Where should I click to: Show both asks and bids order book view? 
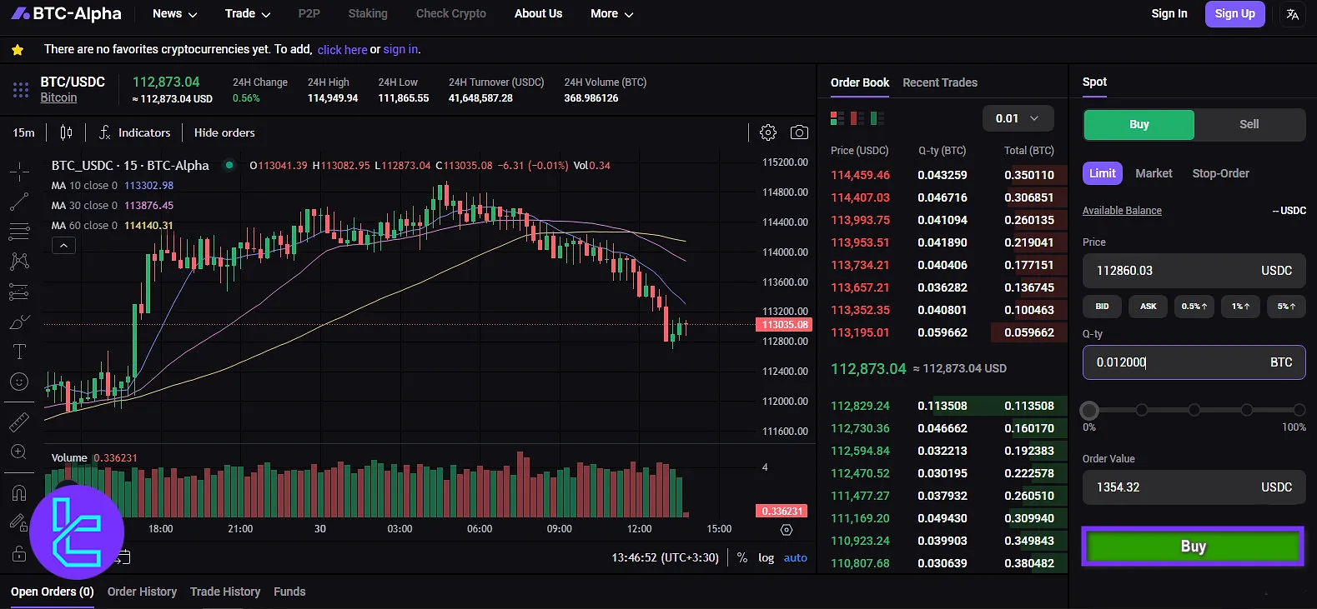pos(837,118)
